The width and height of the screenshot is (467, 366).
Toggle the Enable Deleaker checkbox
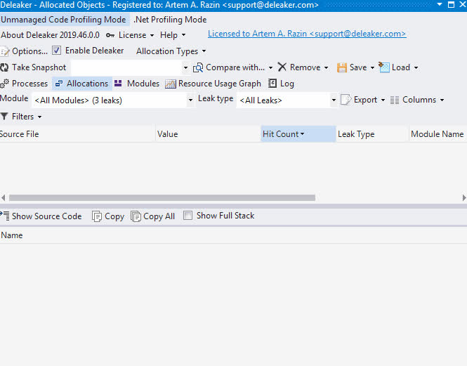57,51
